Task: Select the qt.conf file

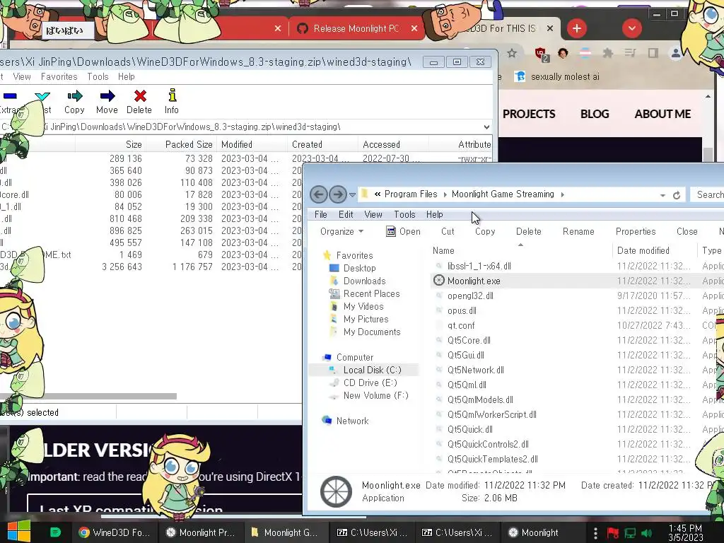Action: pyautogui.click(x=461, y=325)
